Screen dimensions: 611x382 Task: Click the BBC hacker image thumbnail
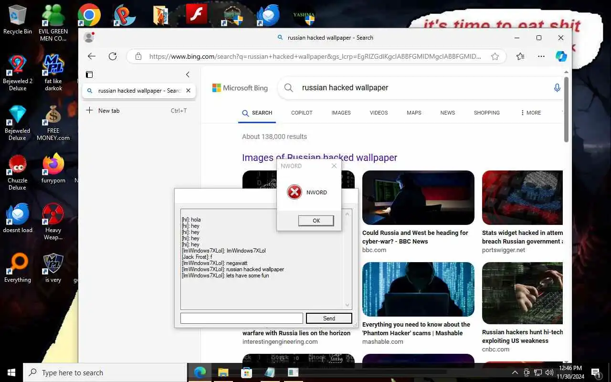[x=418, y=198]
